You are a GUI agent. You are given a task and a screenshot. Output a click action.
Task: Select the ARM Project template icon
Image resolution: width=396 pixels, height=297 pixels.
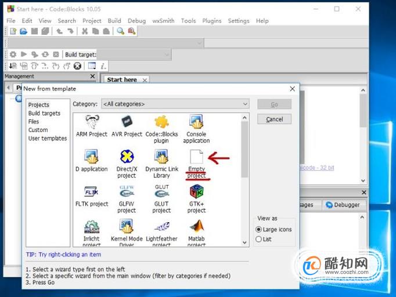(x=92, y=126)
